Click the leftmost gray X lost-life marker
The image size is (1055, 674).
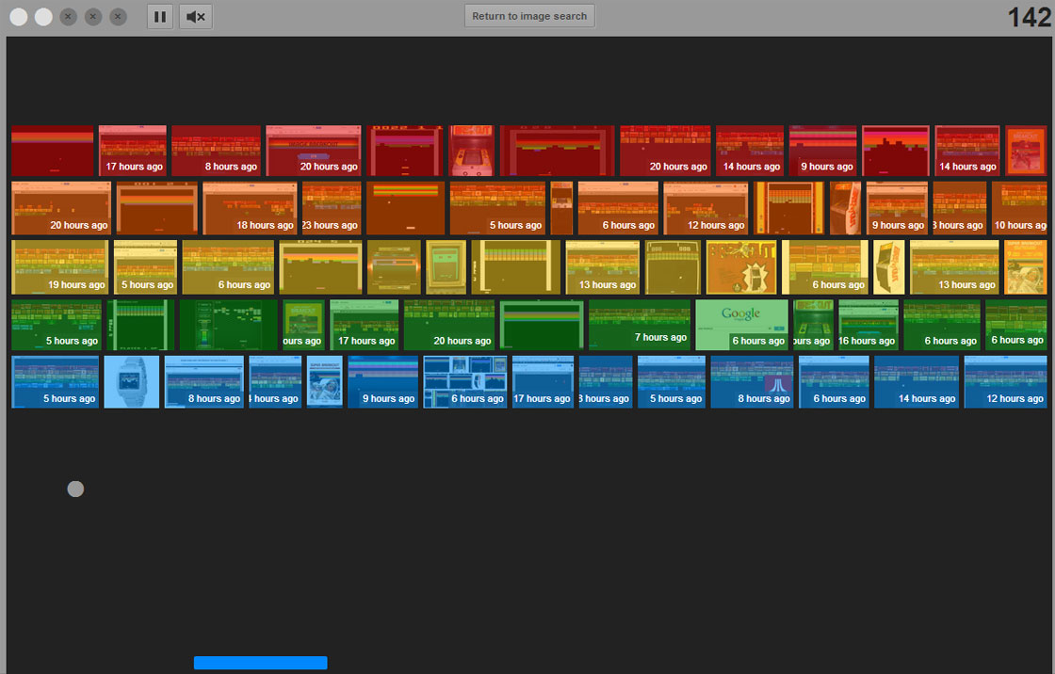point(68,16)
